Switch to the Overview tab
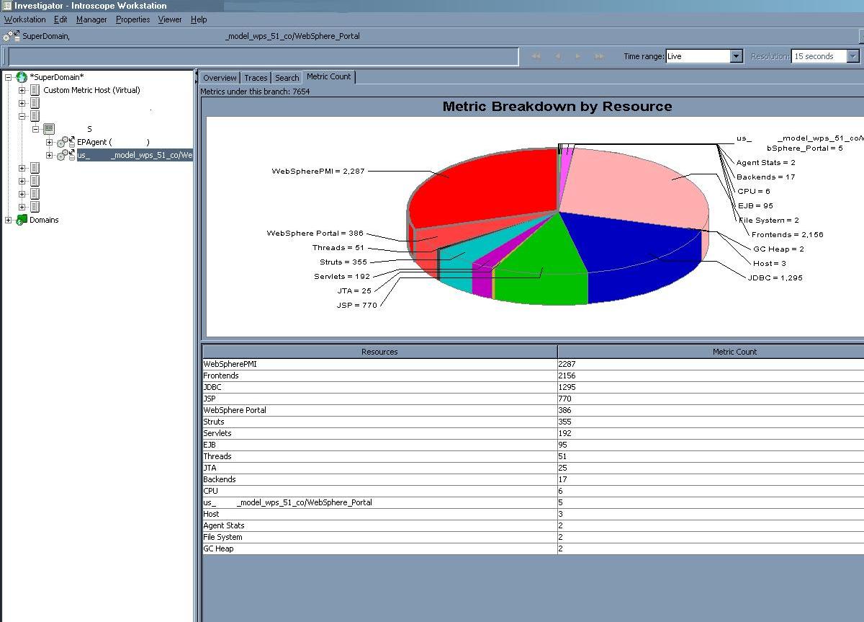Screen dimensions: 864x622 [220, 78]
